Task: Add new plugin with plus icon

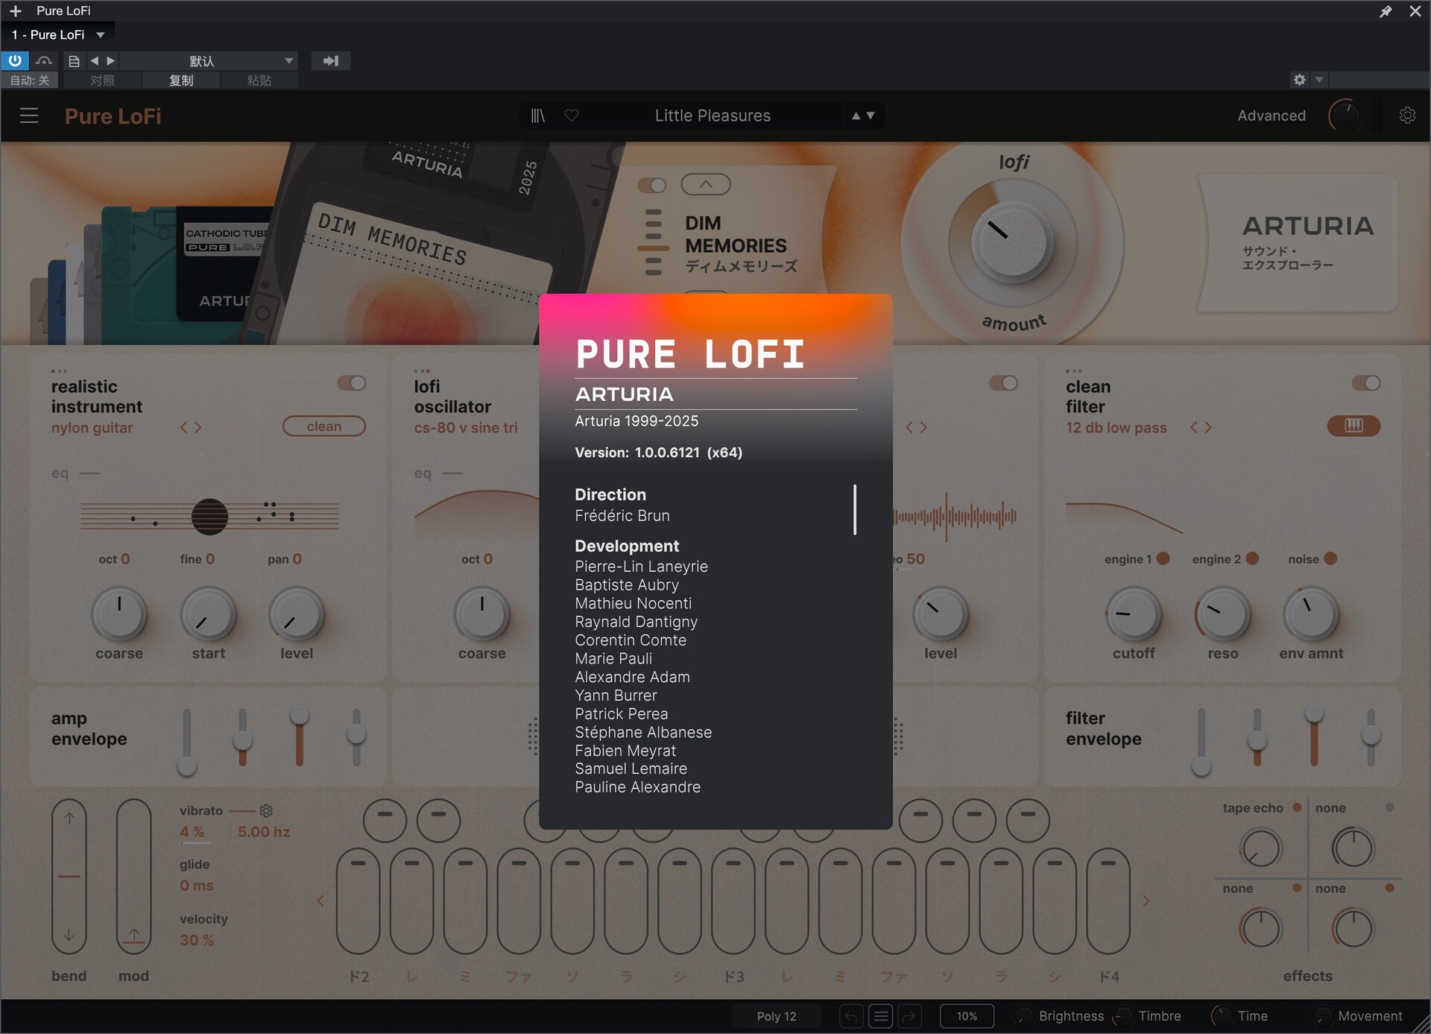Action: pyautogui.click(x=16, y=11)
